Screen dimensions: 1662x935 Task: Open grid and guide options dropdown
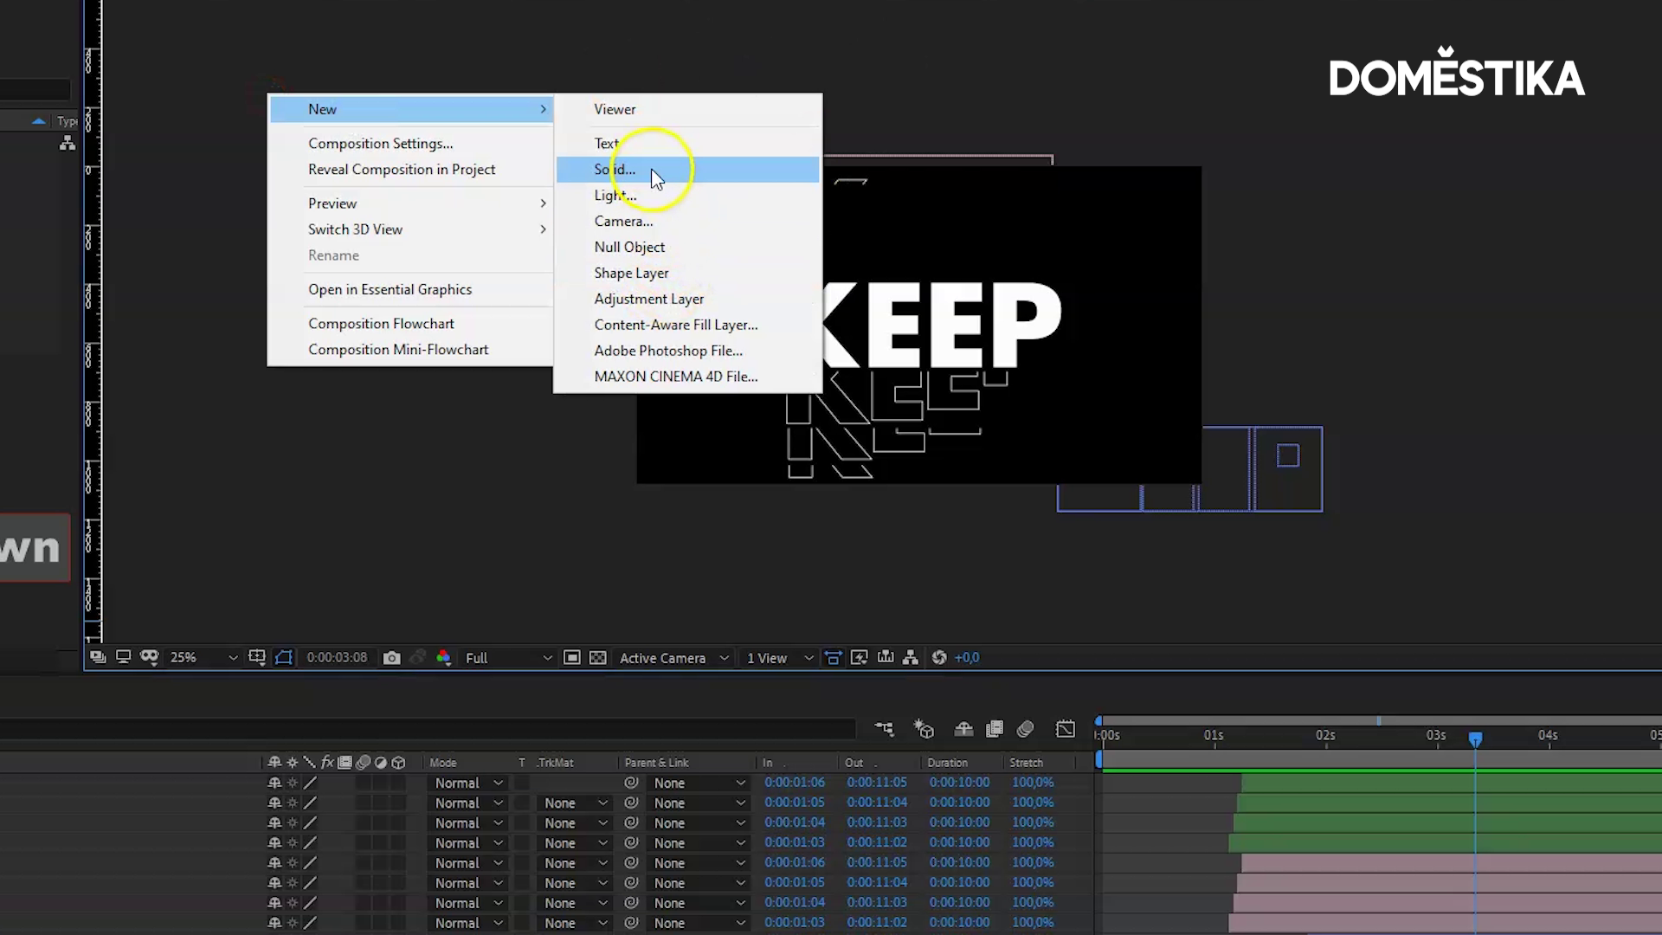point(257,657)
